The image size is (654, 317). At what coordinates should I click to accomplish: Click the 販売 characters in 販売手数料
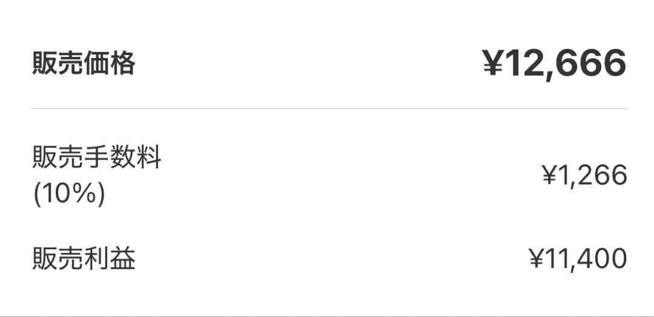pyautogui.click(x=58, y=159)
